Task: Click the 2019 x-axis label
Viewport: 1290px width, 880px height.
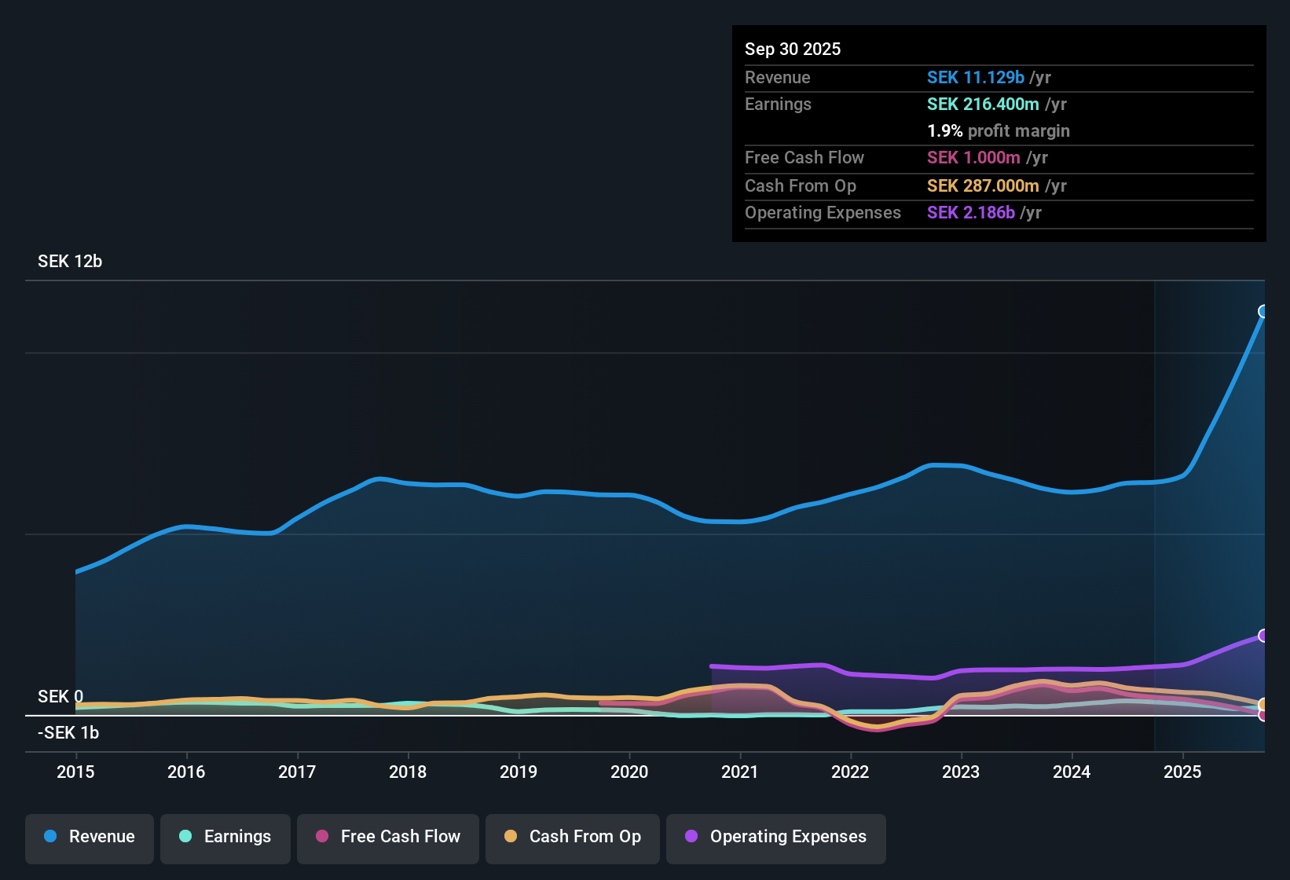Action: (519, 772)
